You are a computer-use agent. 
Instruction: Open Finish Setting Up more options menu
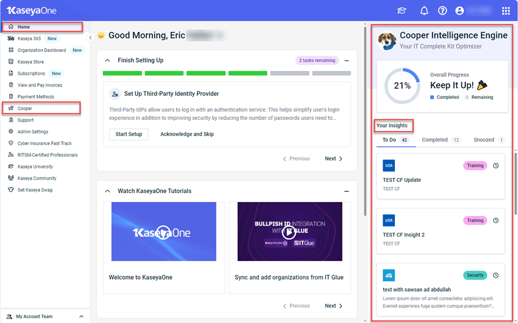tap(346, 61)
